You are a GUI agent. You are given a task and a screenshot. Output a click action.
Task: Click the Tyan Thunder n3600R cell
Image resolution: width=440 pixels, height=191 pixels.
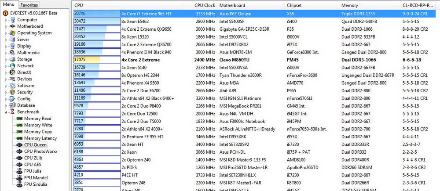(241, 75)
